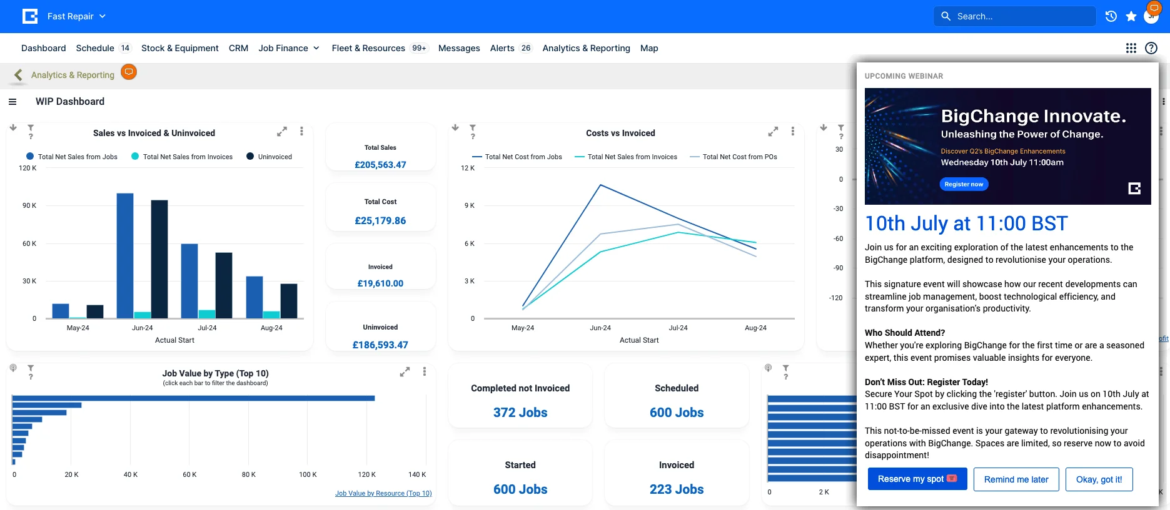The width and height of the screenshot is (1170, 510).
Task: Open the filter icon on Sales vs Invoiced chart
Action: [x=31, y=128]
